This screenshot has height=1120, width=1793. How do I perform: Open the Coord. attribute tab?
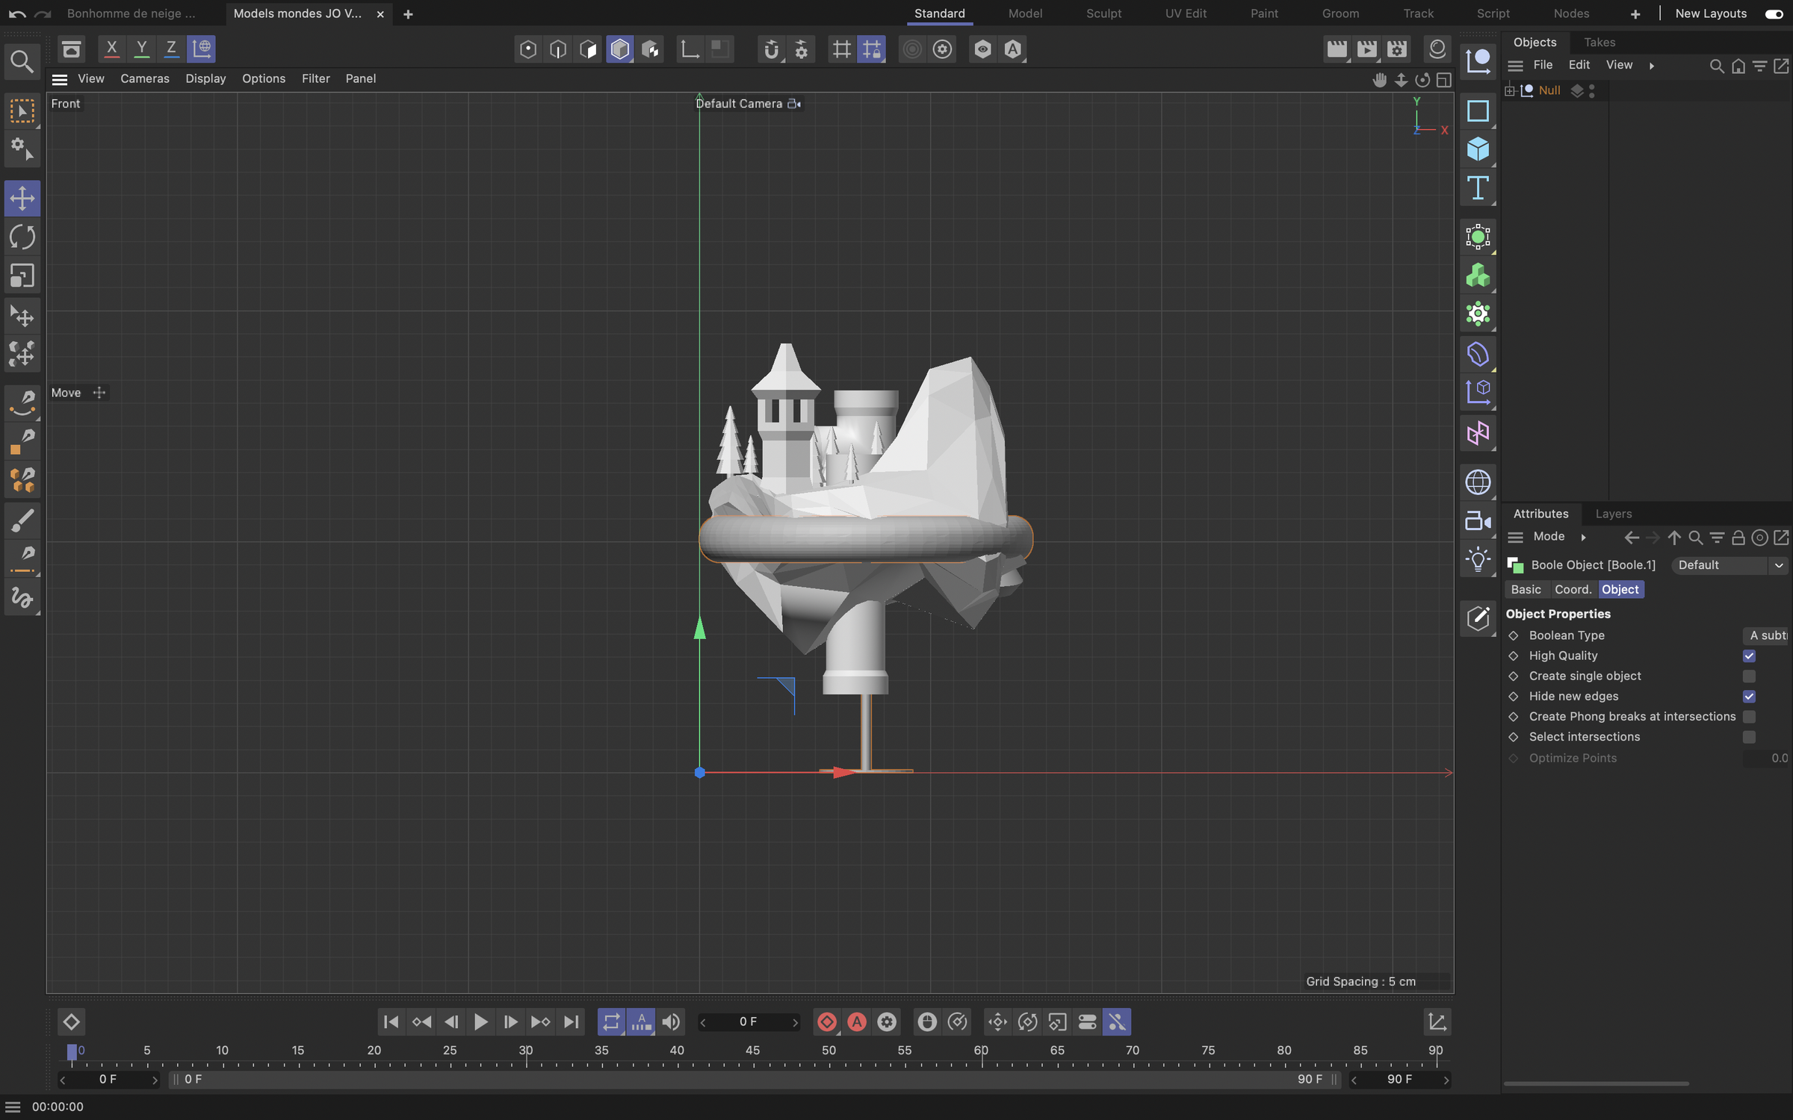tap(1573, 589)
